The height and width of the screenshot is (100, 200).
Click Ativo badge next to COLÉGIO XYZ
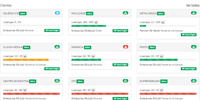point(23,13)
